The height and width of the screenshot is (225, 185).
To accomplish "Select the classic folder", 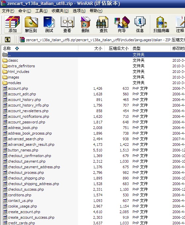I will coord(13,60).
